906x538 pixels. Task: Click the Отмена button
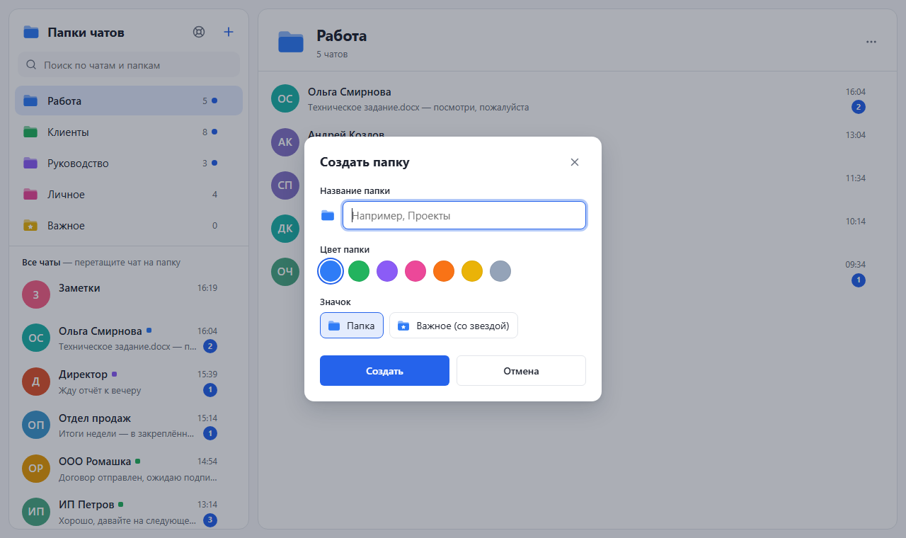click(521, 371)
